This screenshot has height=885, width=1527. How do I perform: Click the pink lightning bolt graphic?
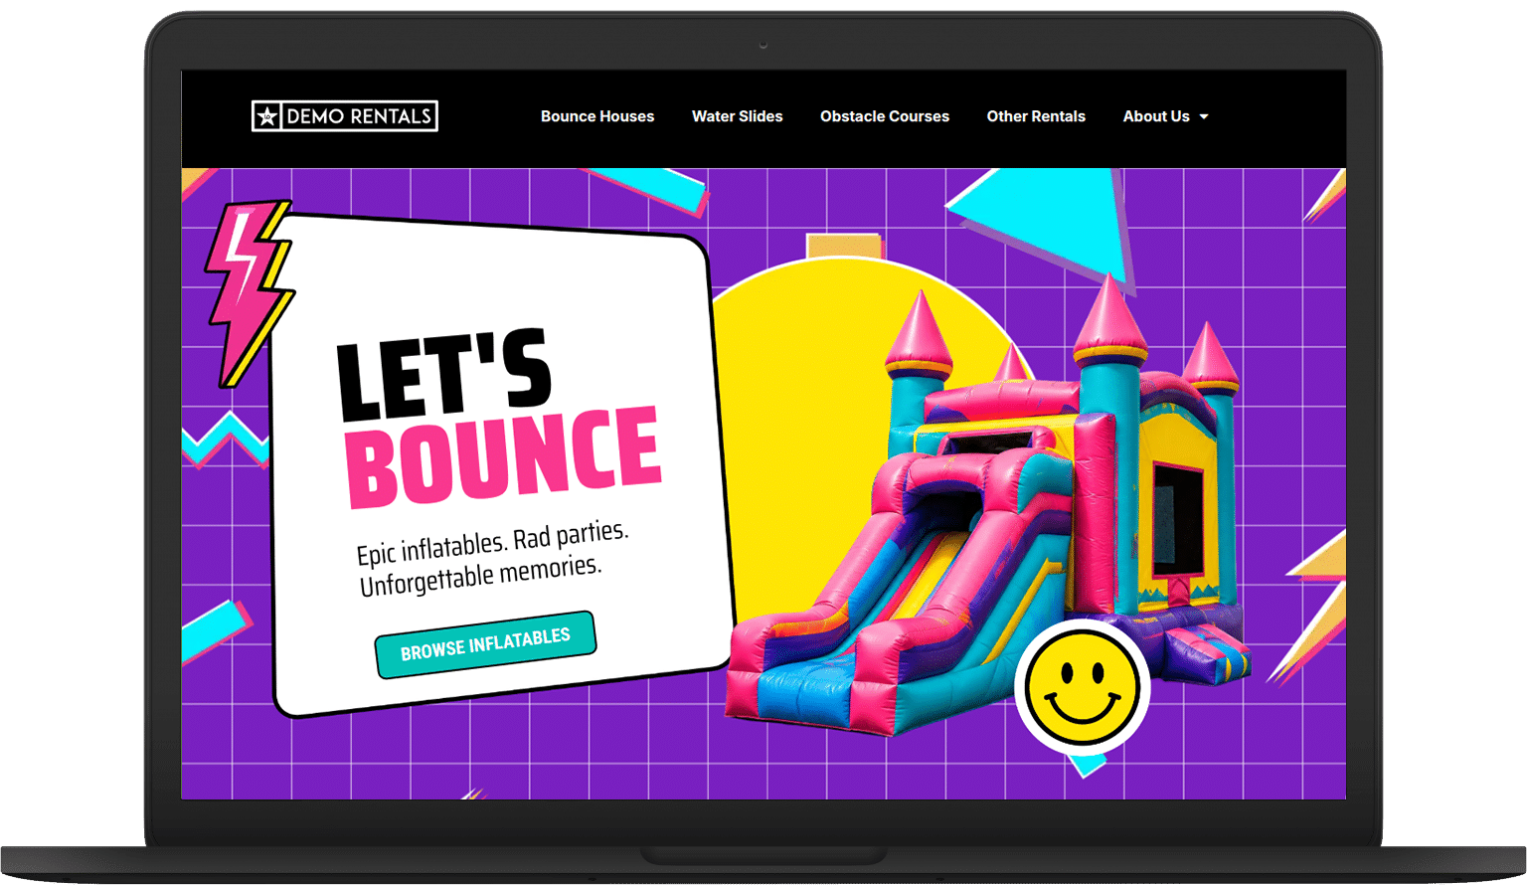pos(249,292)
